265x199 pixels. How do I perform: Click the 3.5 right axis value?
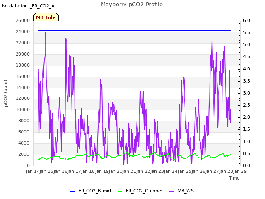pyautogui.click(x=247, y=81)
